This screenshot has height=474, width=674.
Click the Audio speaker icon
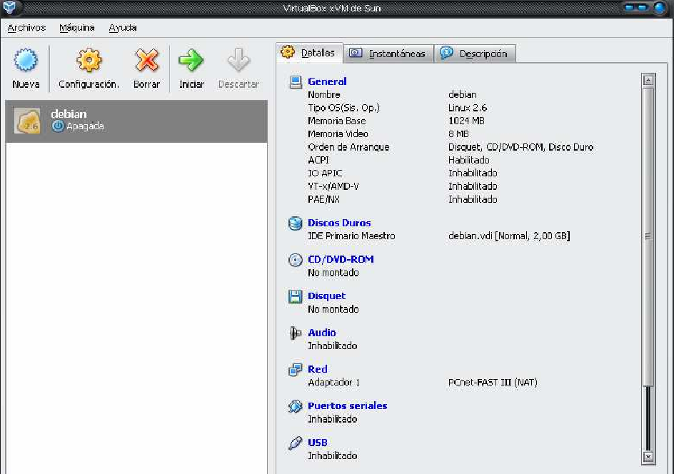(296, 333)
